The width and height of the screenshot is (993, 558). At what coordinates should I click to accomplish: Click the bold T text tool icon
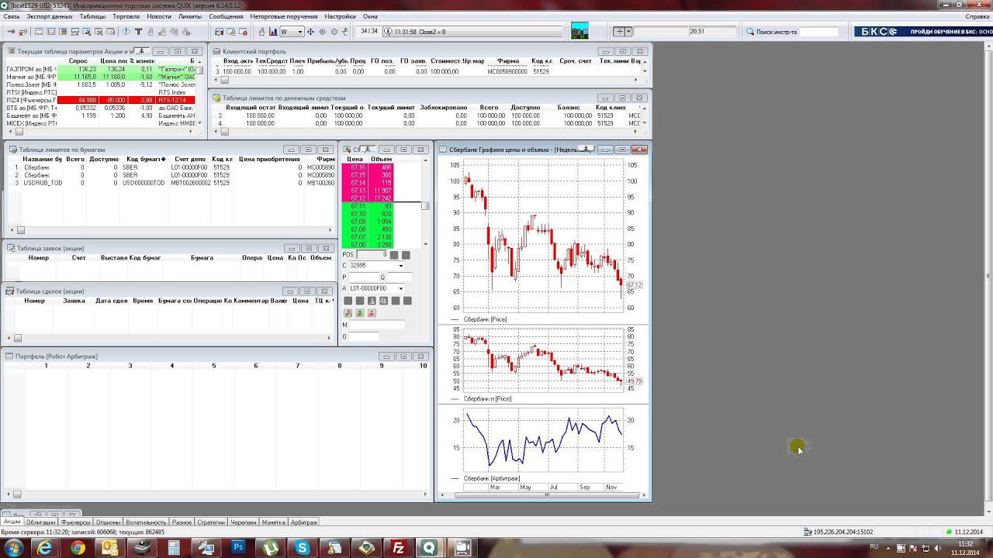click(x=138, y=32)
